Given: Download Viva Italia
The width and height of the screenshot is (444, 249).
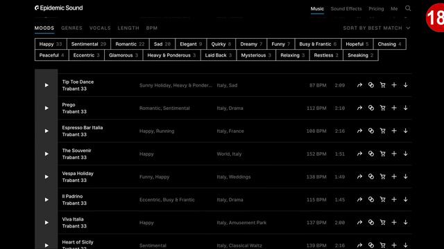Looking at the screenshot, I should click(405, 222).
